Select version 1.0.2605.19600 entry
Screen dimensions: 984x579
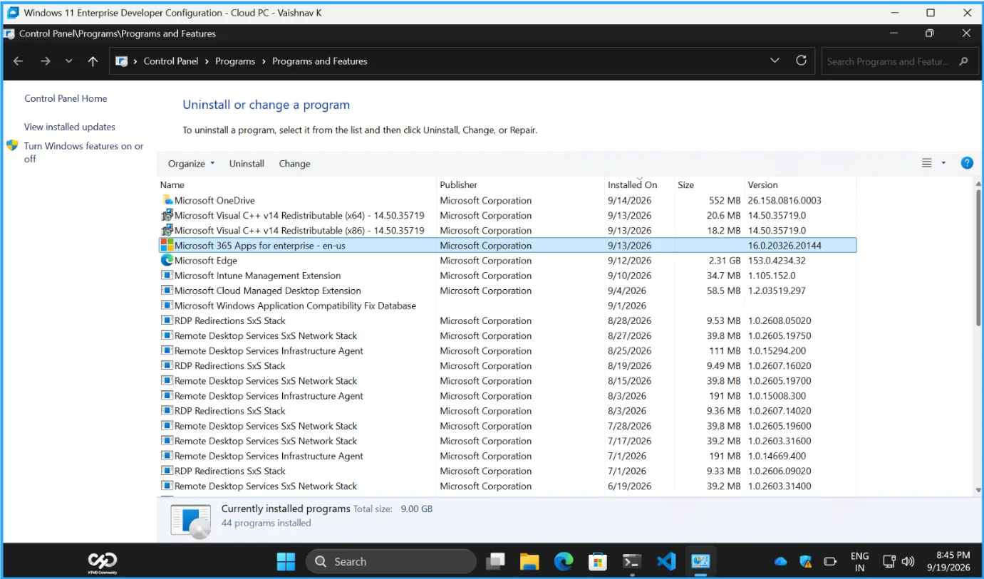(507, 426)
